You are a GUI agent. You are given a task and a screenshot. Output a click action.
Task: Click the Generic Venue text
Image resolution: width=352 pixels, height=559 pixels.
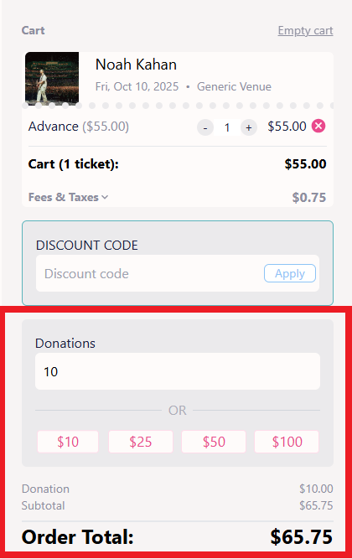[235, 86]
